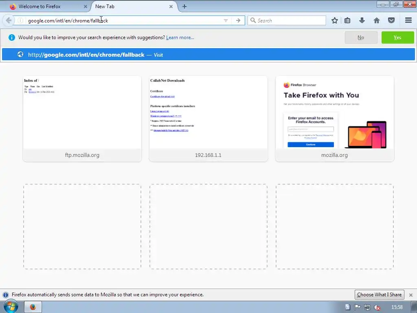Click Choose What I Share button

click(x=379, y=295)
